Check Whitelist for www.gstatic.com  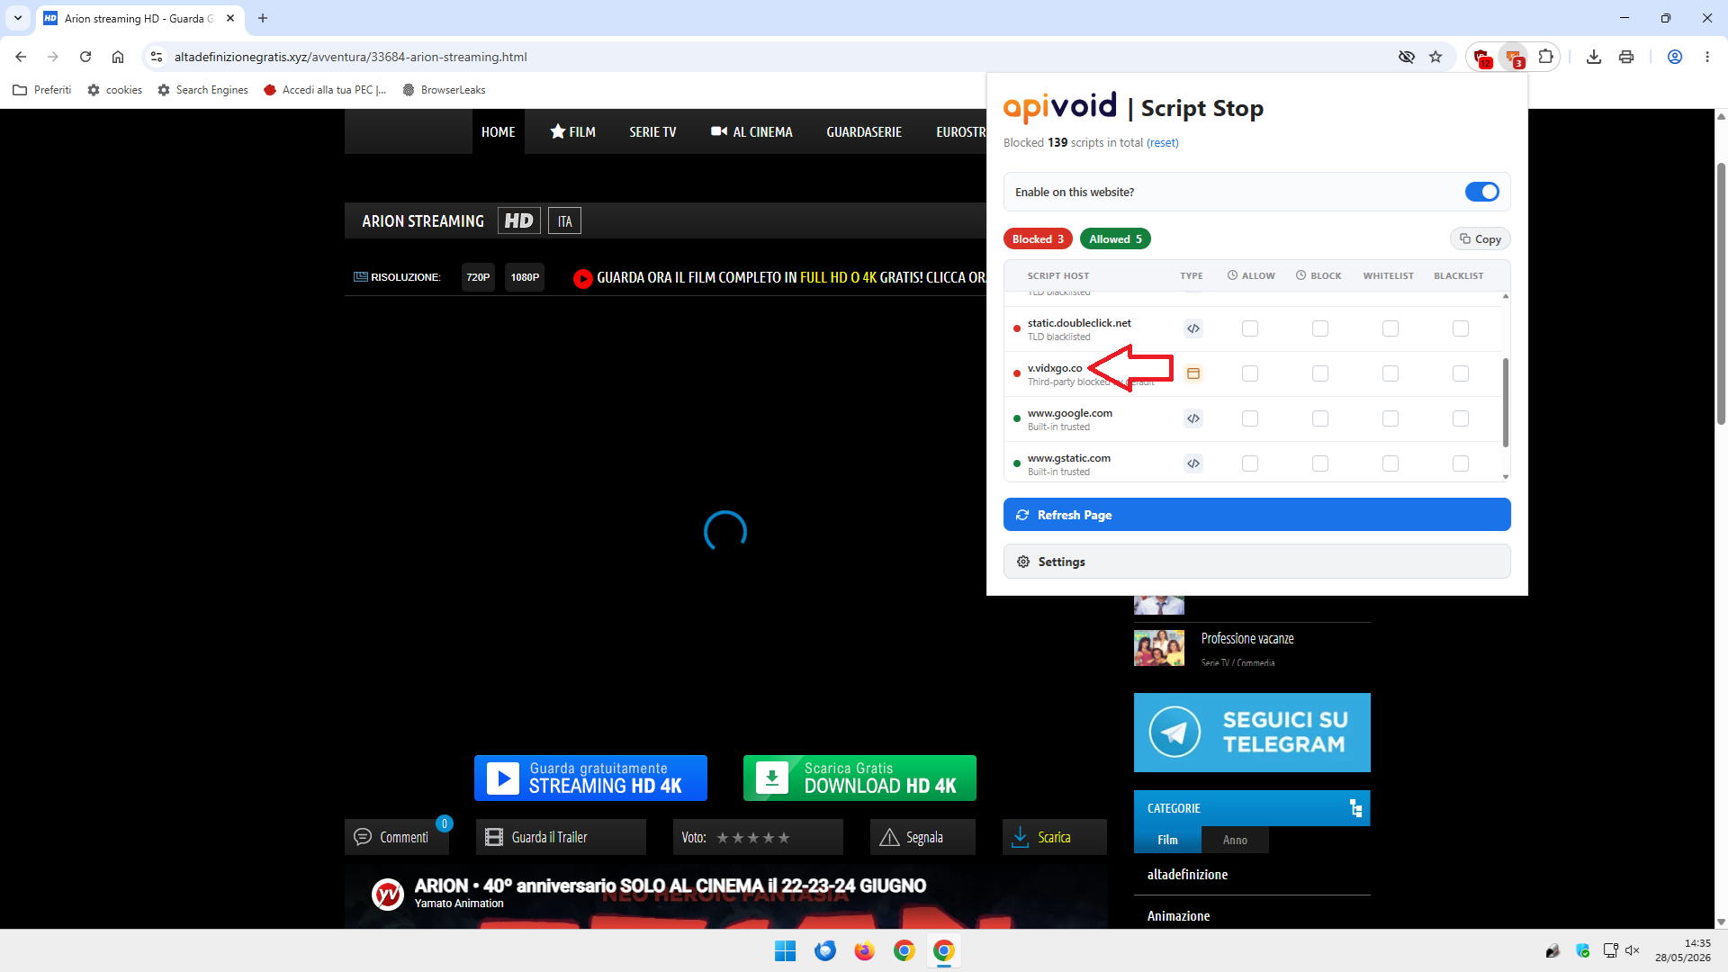click(1390, 463)
